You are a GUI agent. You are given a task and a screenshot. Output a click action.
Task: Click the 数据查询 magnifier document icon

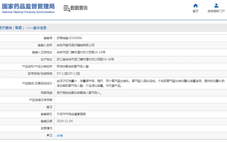coord(67,8)
